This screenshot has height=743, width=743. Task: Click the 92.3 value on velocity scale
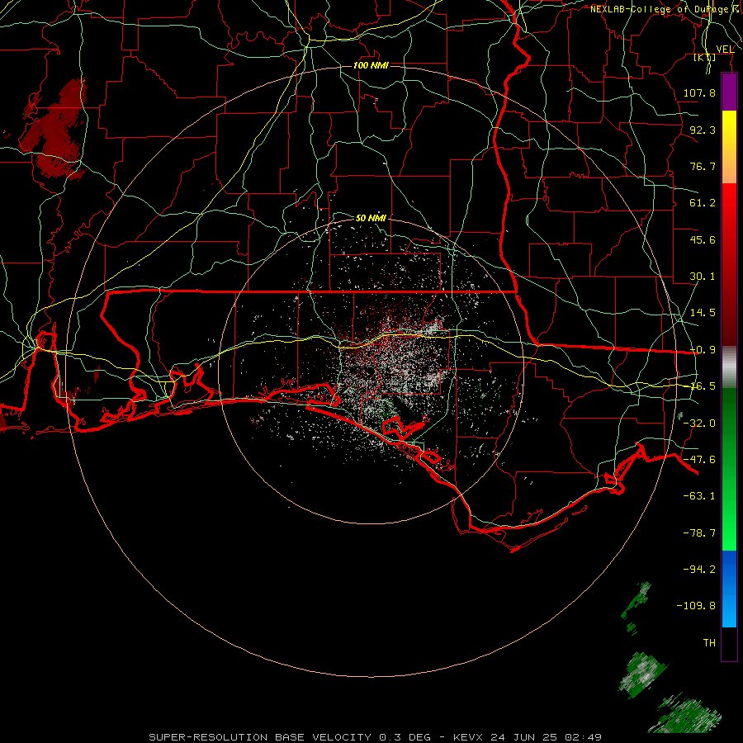[x=703, y=130]
